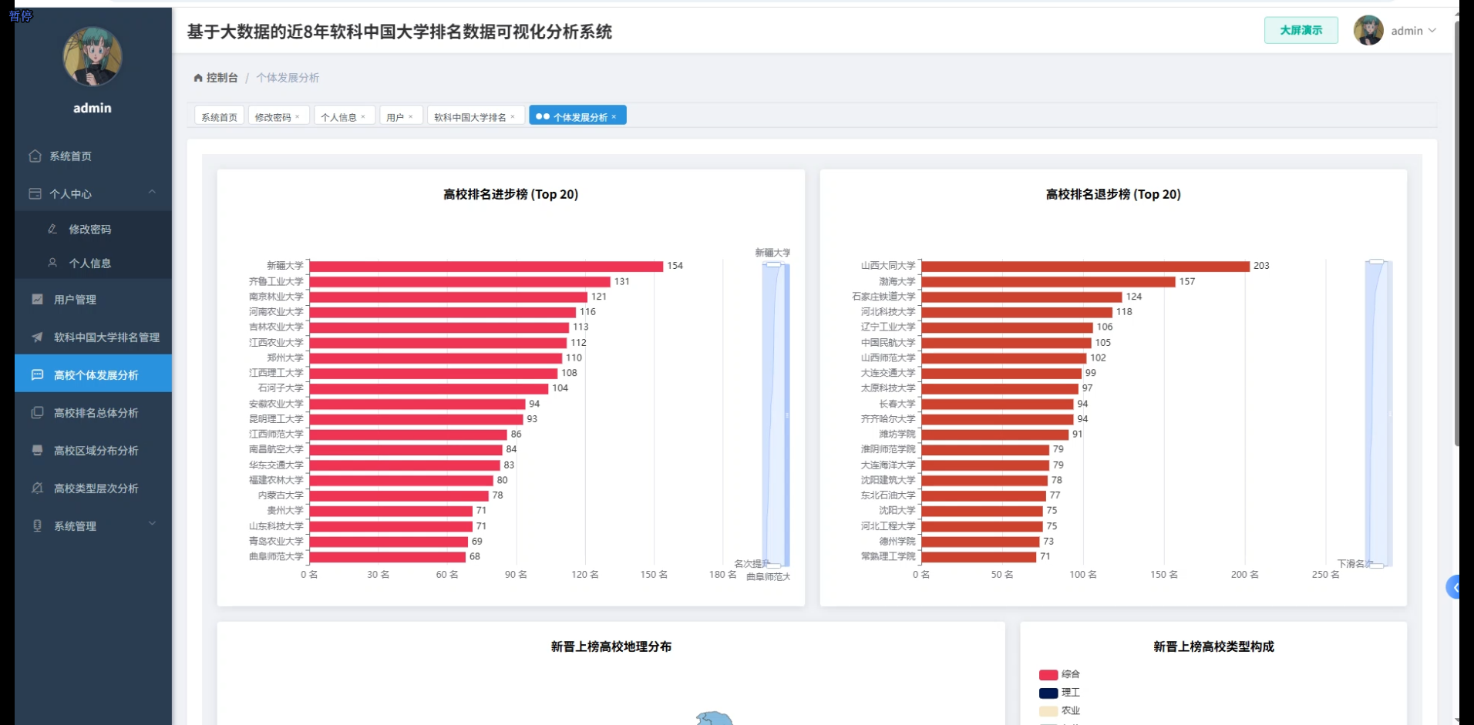Click the top-right admin avatar
The width and height of the screenshot is (1474, 725).
click(x=1368, y=30)
